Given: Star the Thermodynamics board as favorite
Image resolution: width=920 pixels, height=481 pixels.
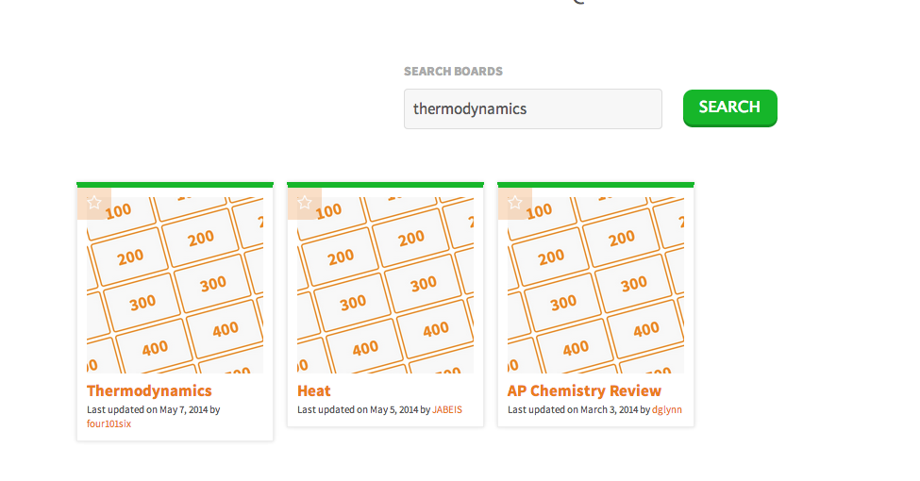Looking at the screenshot, I should [x=94, y=203].
